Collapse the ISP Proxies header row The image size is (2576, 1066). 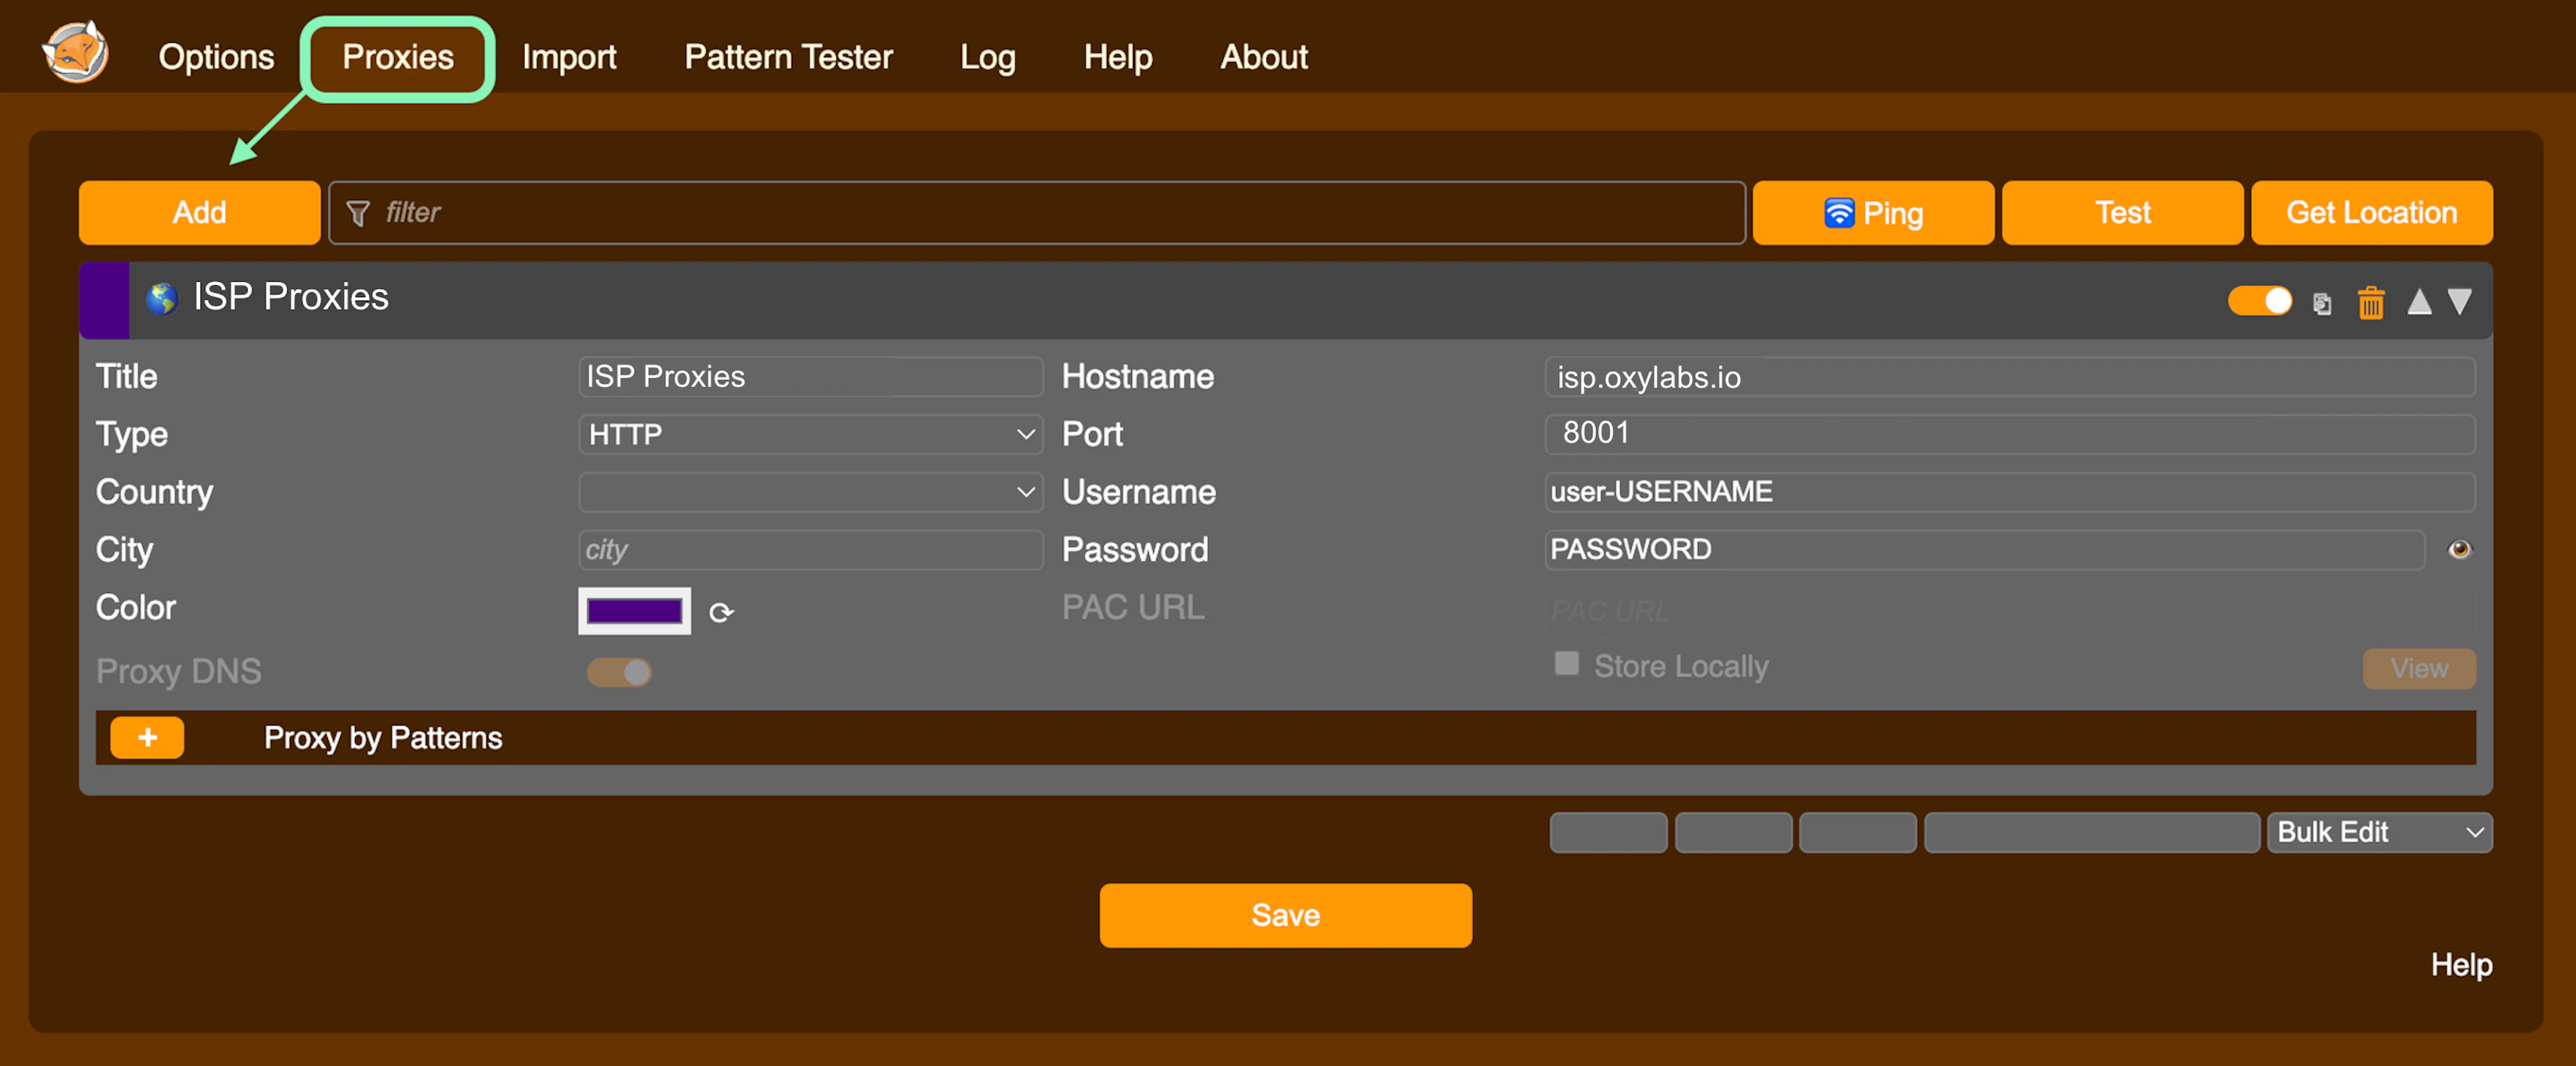[1285, 300]
